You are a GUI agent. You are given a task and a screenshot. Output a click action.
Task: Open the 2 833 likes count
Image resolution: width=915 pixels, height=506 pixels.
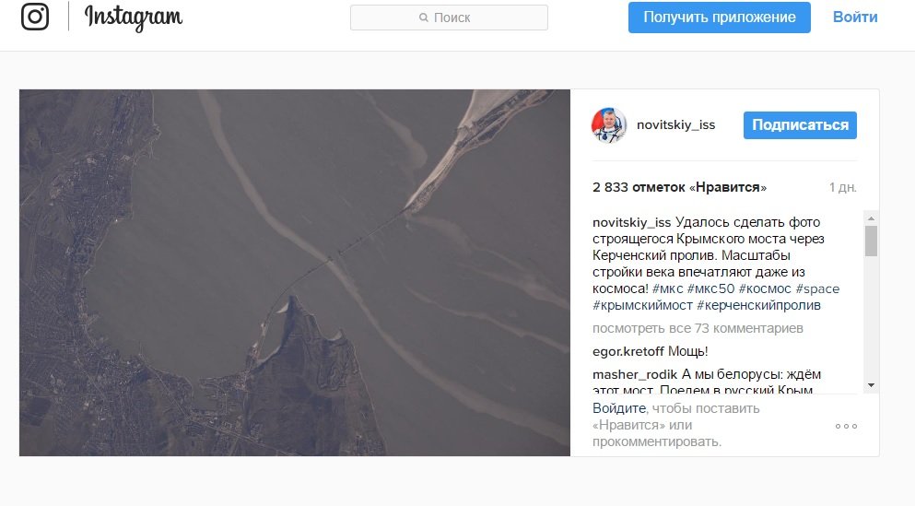point(679,187)
